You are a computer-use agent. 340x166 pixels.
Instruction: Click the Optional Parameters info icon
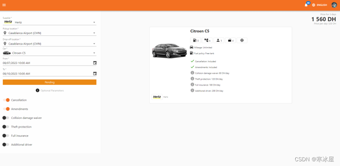37,91
